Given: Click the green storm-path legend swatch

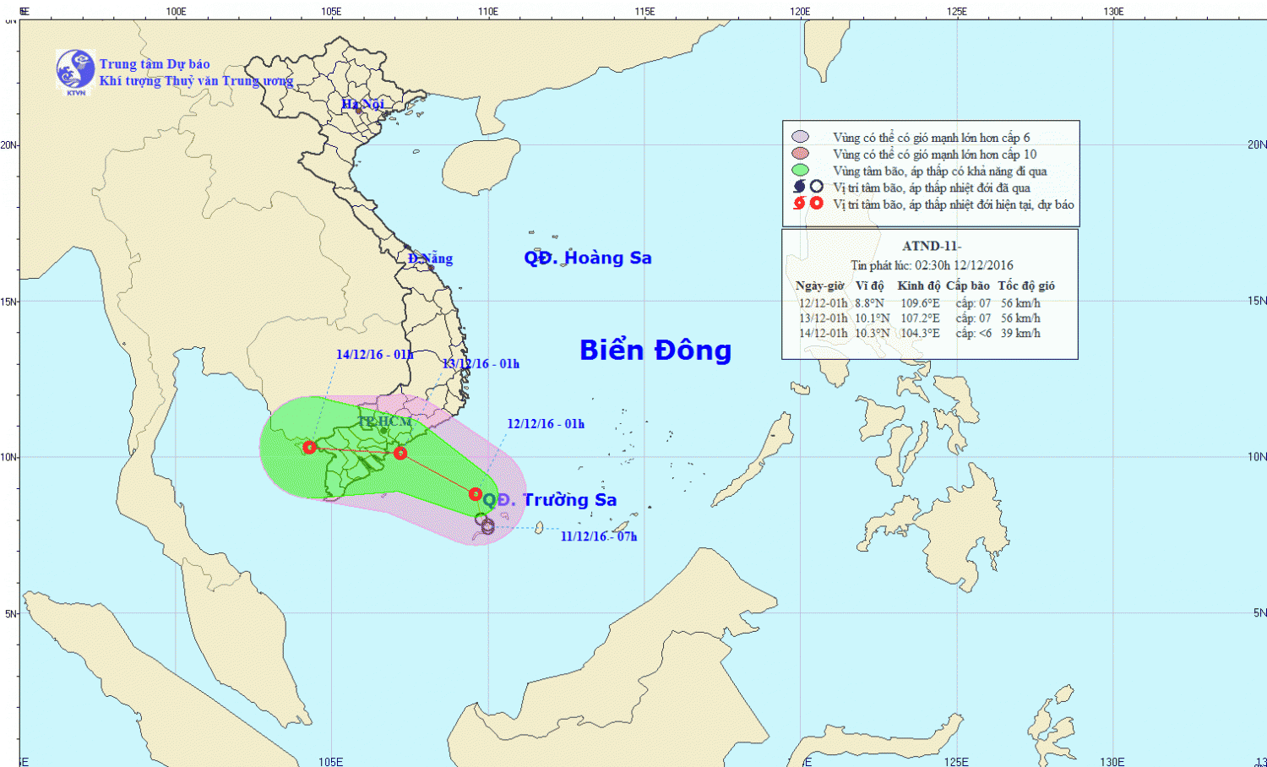Looking at the screenshot, I should pyautogui.click(x=800, y=171).
